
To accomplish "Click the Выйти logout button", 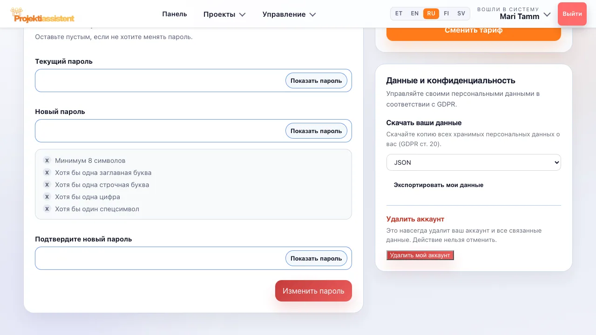I will coord(572,14).
